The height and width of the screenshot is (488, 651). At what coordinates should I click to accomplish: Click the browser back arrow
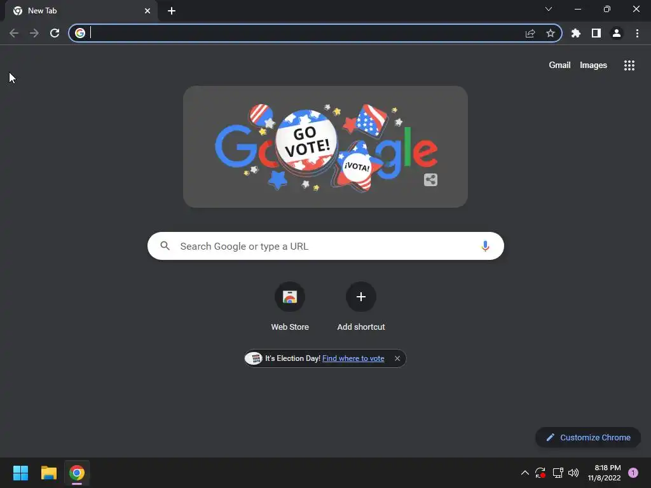(x=14, y=33)
